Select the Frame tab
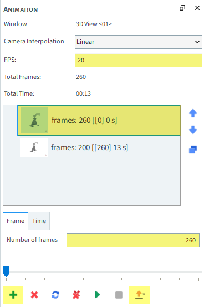204x307 pixels. pyautogui.click(x=16, y=221)
